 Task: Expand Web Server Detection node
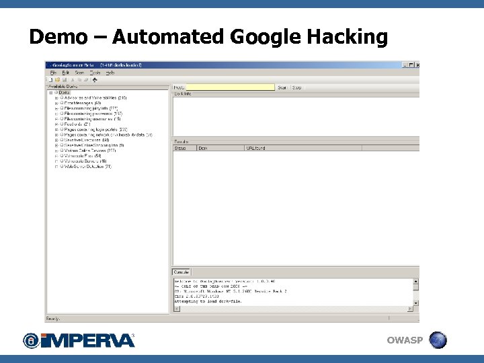[56, 167]
